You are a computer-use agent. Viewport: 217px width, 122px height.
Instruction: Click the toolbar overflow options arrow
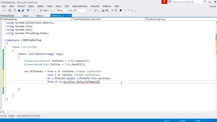135,11
